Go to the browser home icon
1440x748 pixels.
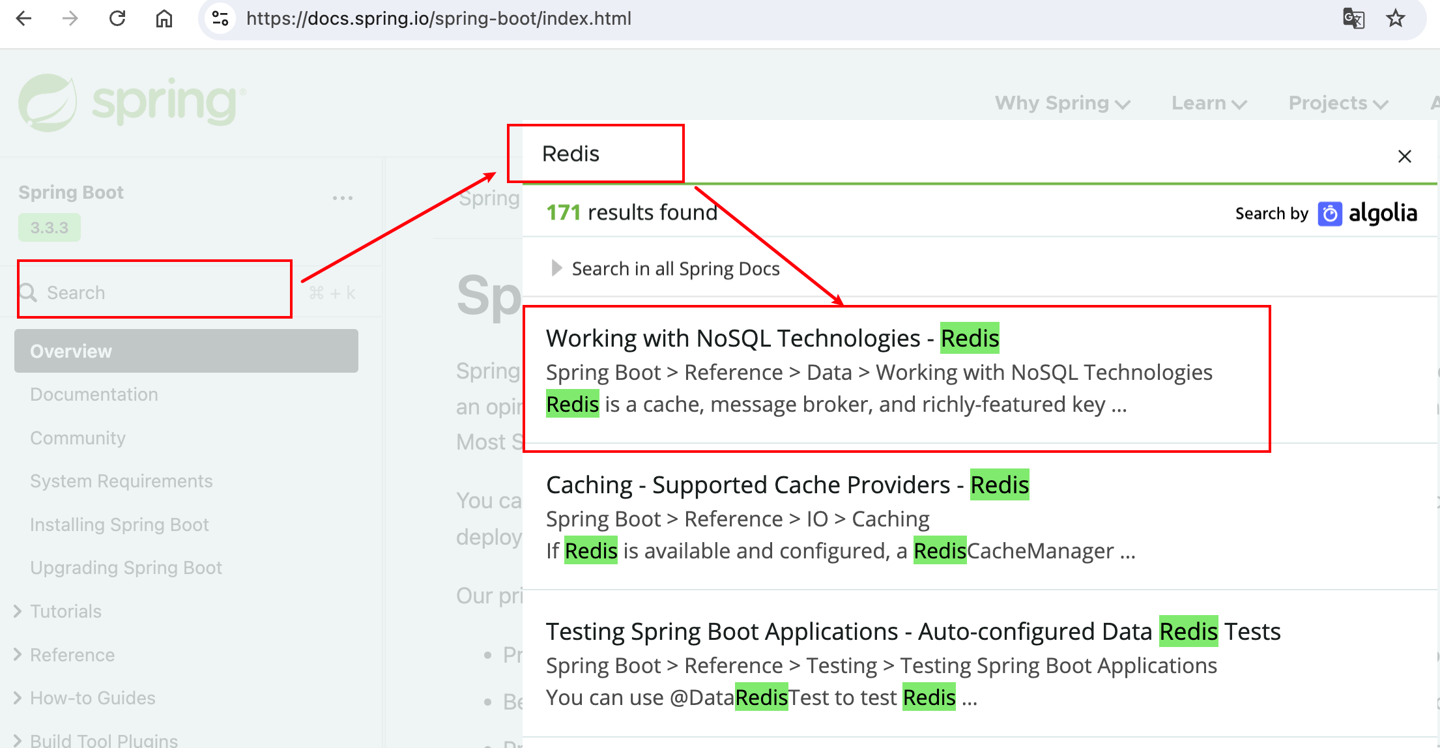tap(164, 18)
